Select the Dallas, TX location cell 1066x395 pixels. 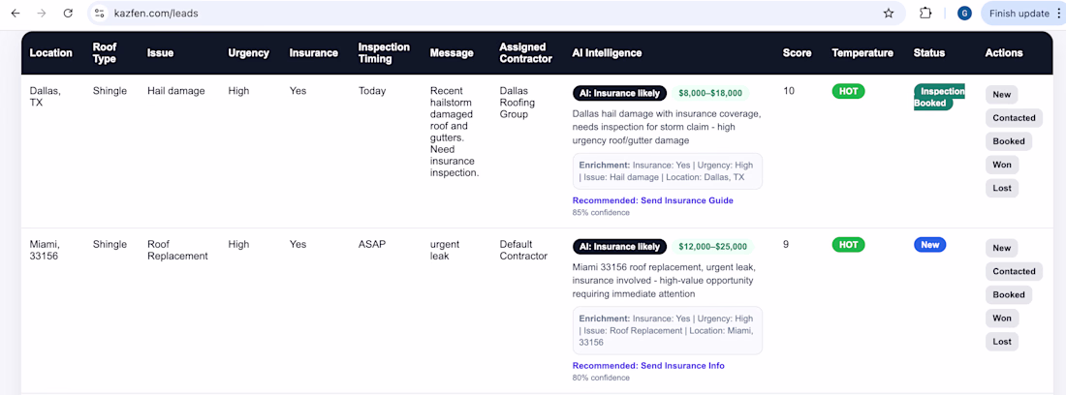(x=46, y=97)
